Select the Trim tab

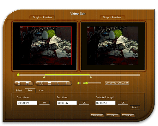point(30,90)
